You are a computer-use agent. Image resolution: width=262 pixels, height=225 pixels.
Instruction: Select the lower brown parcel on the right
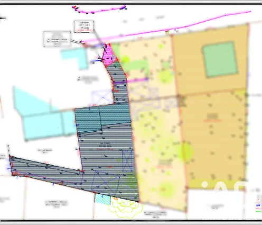tap(213, 139)
